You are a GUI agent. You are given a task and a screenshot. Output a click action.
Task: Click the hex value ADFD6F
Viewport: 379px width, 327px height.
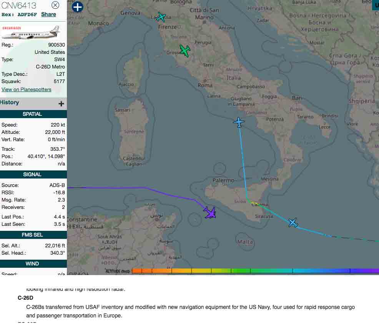click(27, 15)
